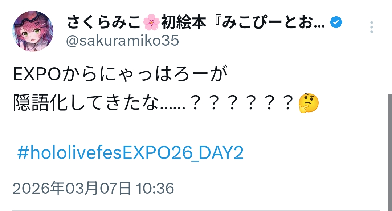Click the vertical scrollbar on the right edge
This screenshot has width=392, height=211.
click(390, 152)
